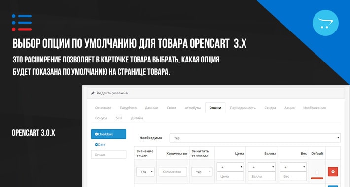This screenshot has height=187, width=350.
Task: Select the Checkbox option in side list
Action: [108, 134]
